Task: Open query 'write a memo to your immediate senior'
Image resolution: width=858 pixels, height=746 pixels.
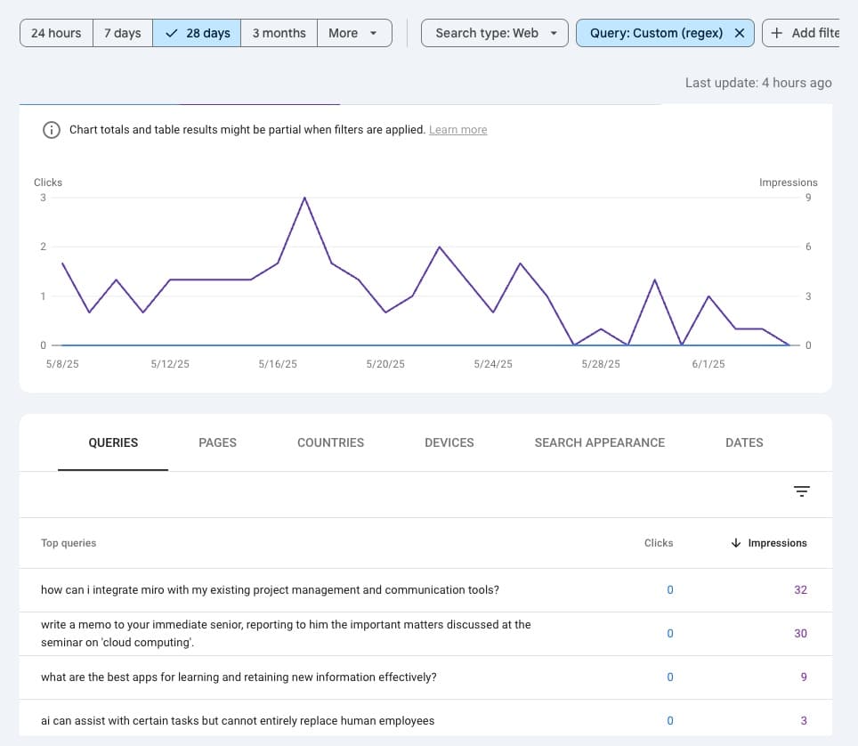Action: coord(425,634)
